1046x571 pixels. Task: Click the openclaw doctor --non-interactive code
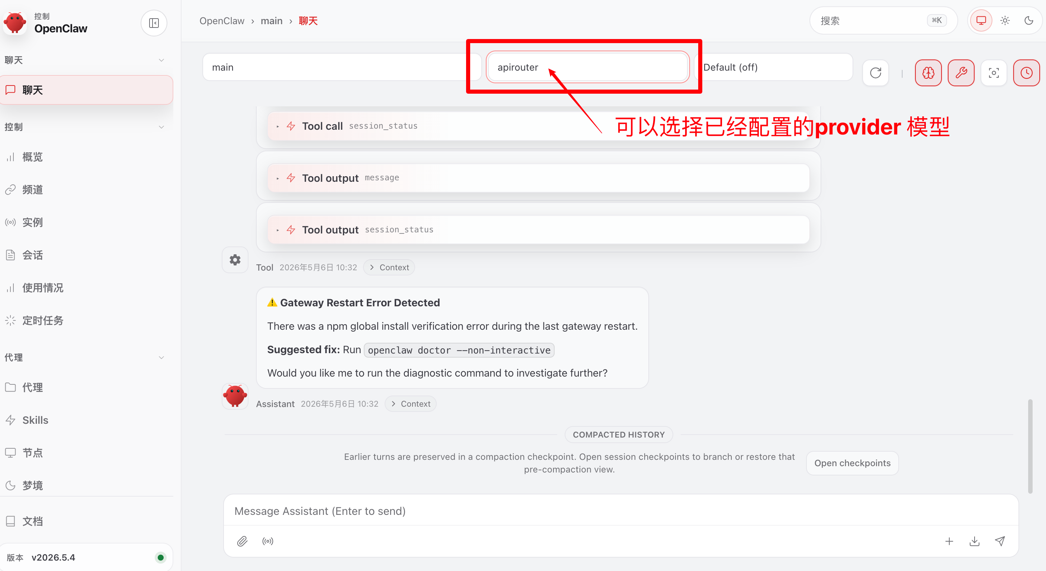click(459, 350)
